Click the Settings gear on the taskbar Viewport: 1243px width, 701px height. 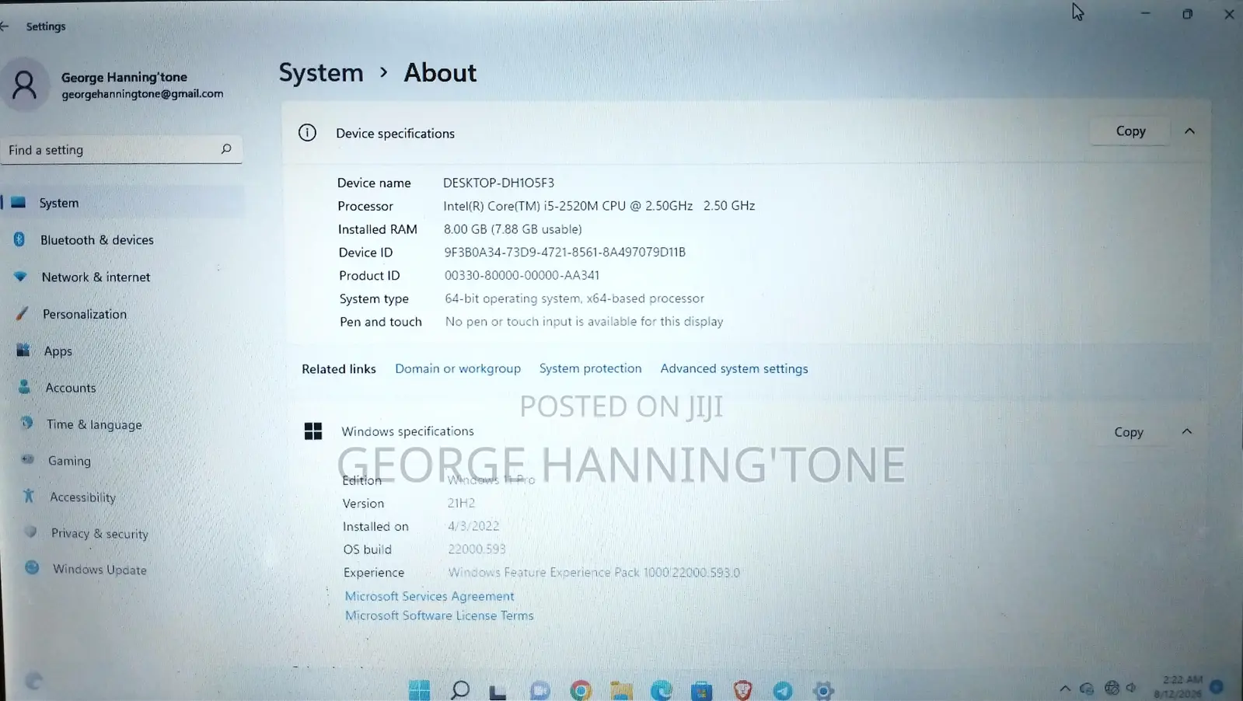823,690
